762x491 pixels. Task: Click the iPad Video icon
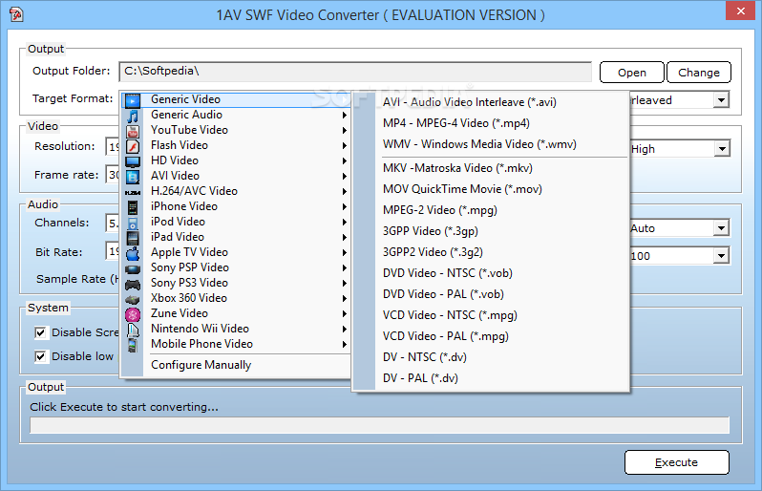tap(133, 238)
